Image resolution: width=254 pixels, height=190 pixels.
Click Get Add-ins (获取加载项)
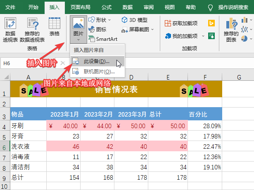coord(181,23)
